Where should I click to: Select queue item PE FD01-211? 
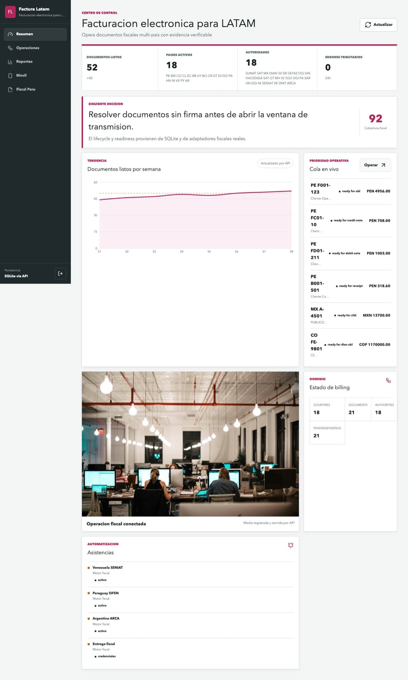pos(351,254)
